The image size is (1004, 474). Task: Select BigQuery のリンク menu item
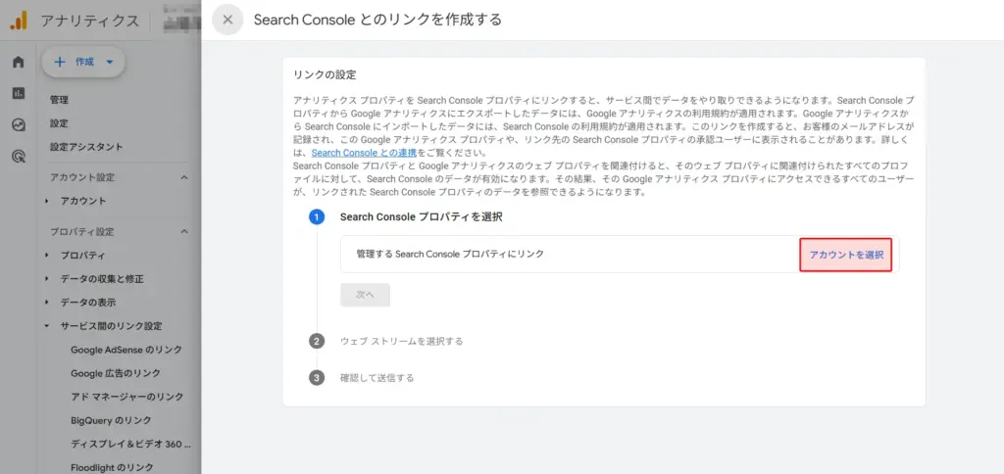click(x=111, y=420)
